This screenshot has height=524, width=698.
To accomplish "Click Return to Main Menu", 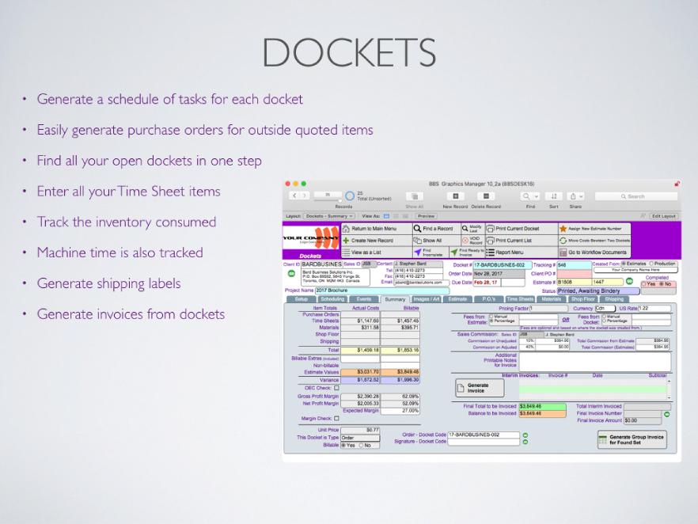I will [x=377, y=229].
